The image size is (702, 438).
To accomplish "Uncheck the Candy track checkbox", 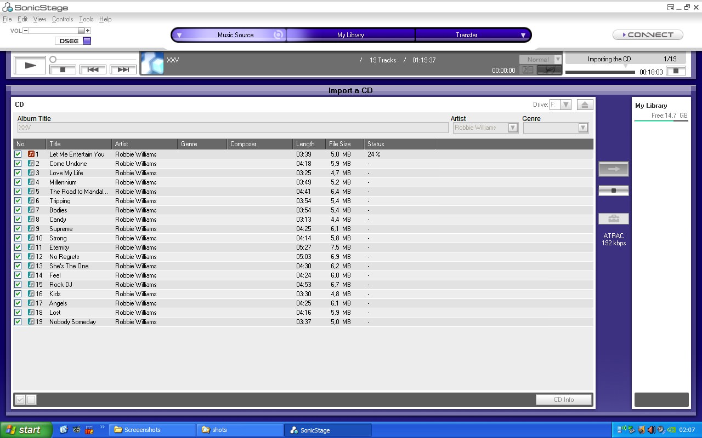I will (18, 220).
